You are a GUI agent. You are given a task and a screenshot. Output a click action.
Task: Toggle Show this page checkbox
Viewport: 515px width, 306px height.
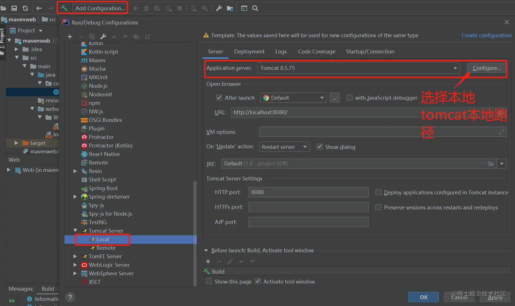[209, 281]
